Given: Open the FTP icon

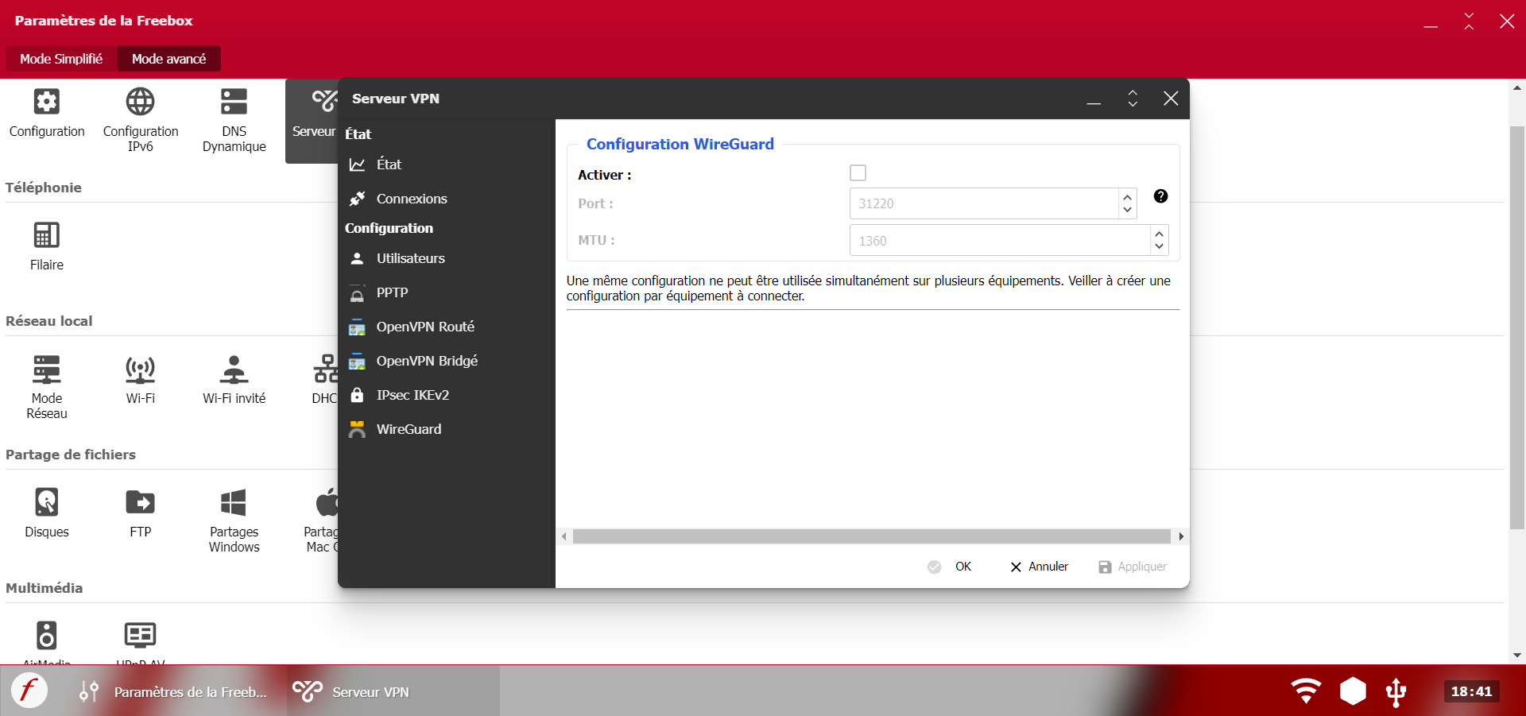Looking at the screenshot, I should 141,502.
